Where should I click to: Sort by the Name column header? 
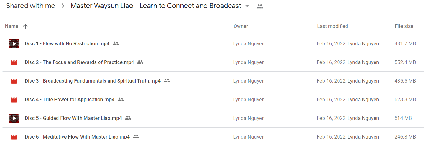(x=12, y=26)
